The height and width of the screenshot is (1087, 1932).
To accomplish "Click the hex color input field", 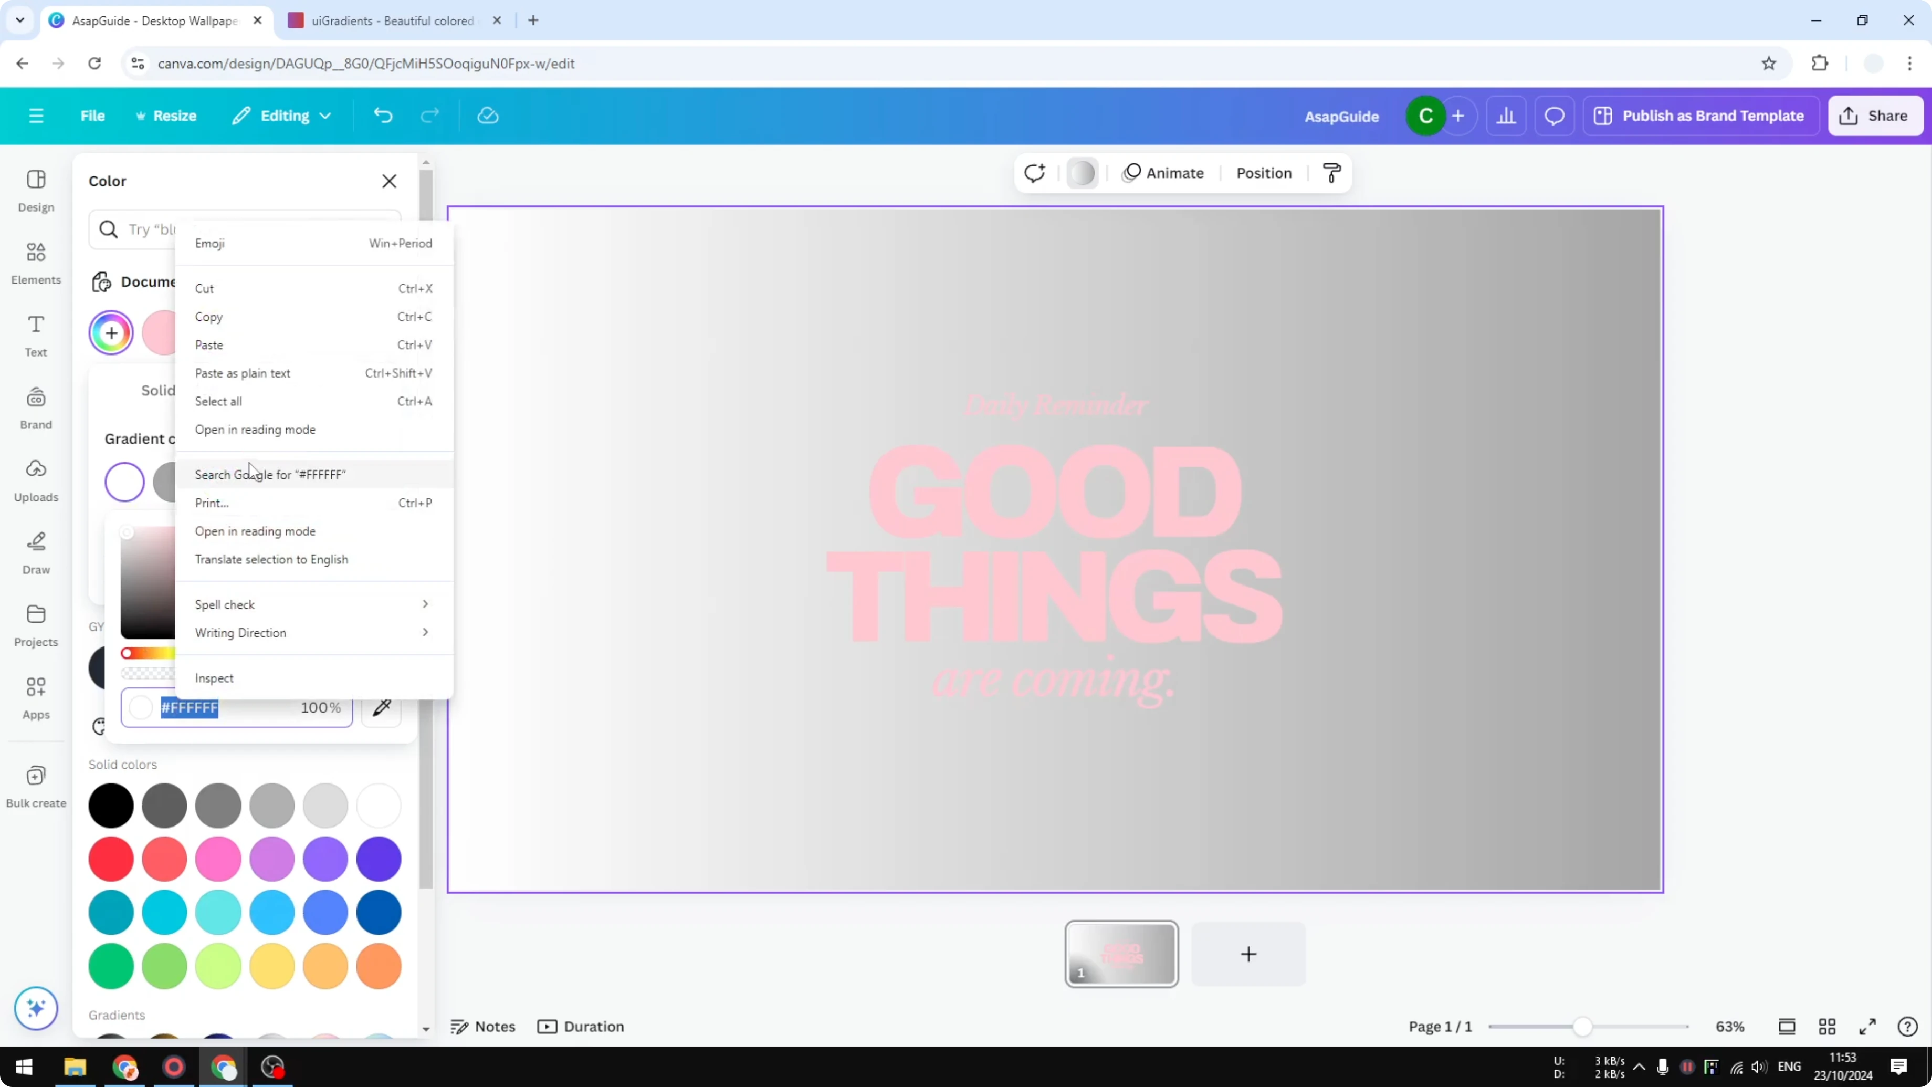I will [x=237, y=707].
